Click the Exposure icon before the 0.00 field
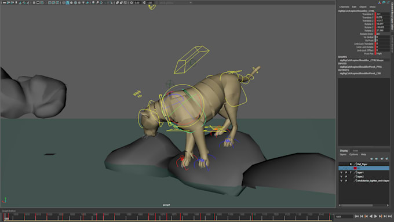Screen dimensions: 394x222 (131, 2)
